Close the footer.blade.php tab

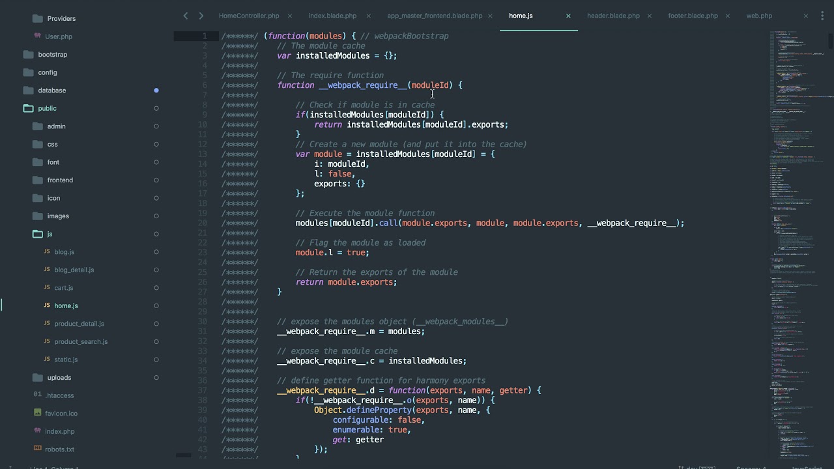click(728, 16)
